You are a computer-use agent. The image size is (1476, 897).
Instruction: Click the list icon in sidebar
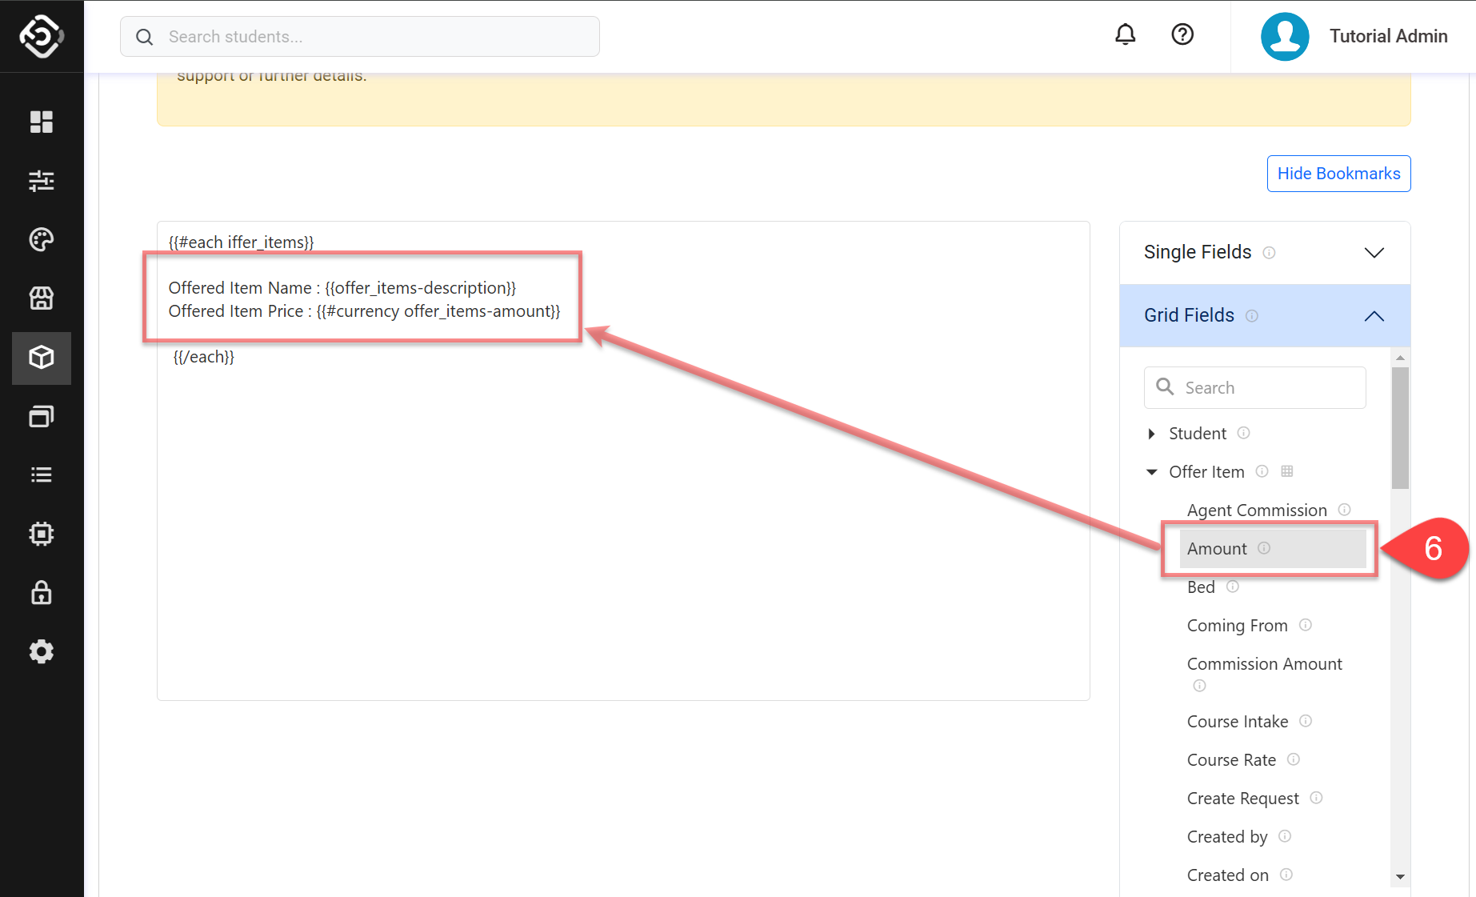[x=42, y=475]
